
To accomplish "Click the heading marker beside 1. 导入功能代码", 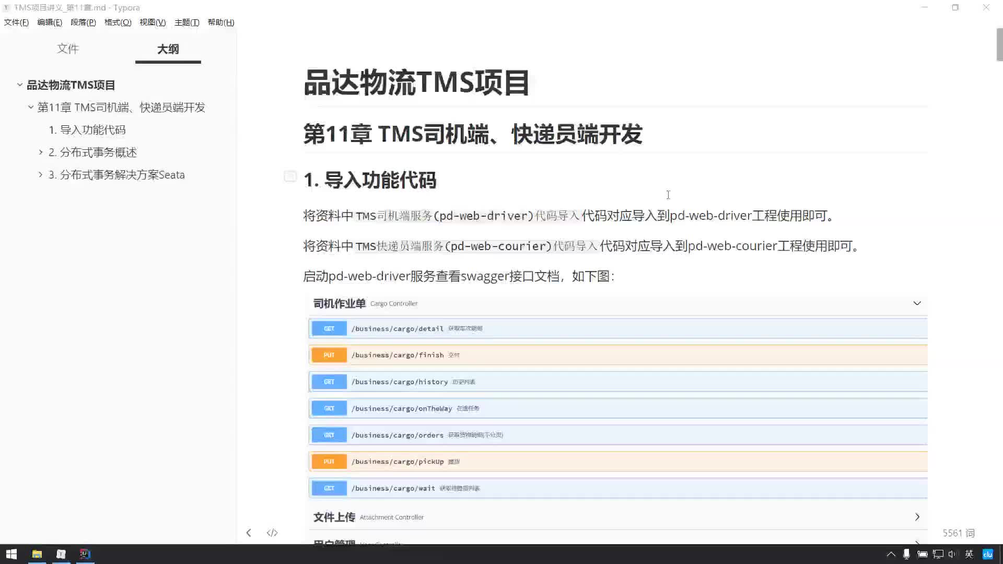I will click(x=290, y=177).
